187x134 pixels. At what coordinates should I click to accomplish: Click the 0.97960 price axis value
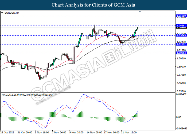(181, 75)
